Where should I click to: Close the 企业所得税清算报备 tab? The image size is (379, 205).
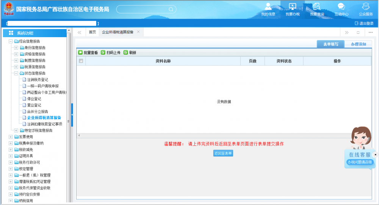point(138,32)
